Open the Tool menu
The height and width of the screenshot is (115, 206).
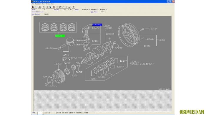[43, 4]
